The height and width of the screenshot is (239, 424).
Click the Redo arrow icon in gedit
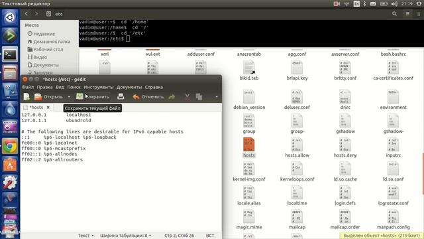tap(172, 97)
